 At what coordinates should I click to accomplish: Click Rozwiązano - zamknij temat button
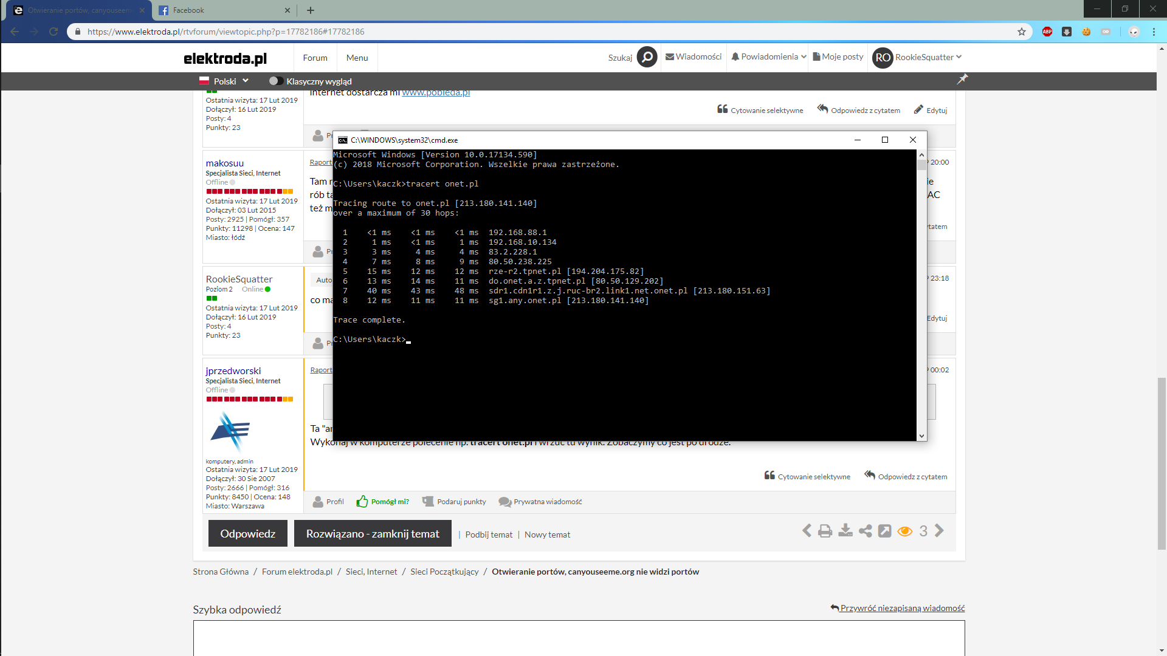[x=373, y=533]
